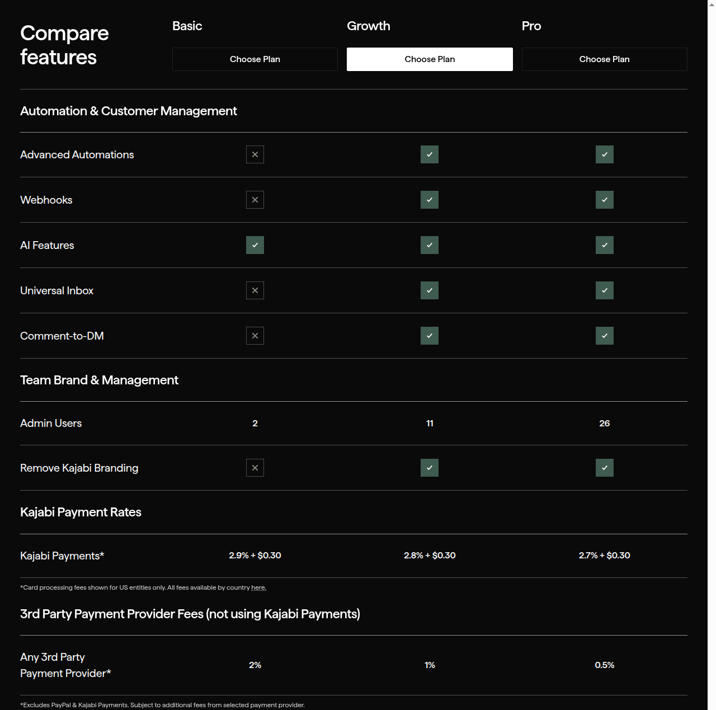Image resolution: width=716 pixels, height=710 pixels.
Task: Click the Kajabi Payments* row label
Action: [x=62, y=556]
